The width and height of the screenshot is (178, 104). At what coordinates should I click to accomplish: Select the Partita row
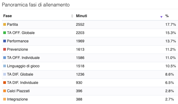90,24
